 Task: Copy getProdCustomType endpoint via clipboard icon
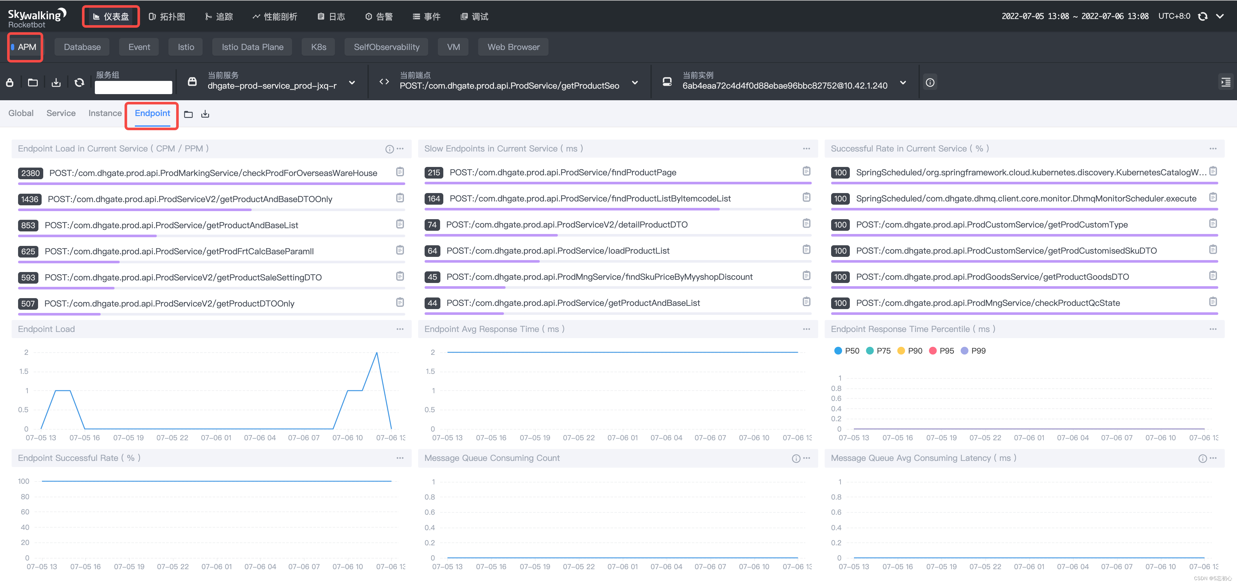click(x=1213, y=223)
